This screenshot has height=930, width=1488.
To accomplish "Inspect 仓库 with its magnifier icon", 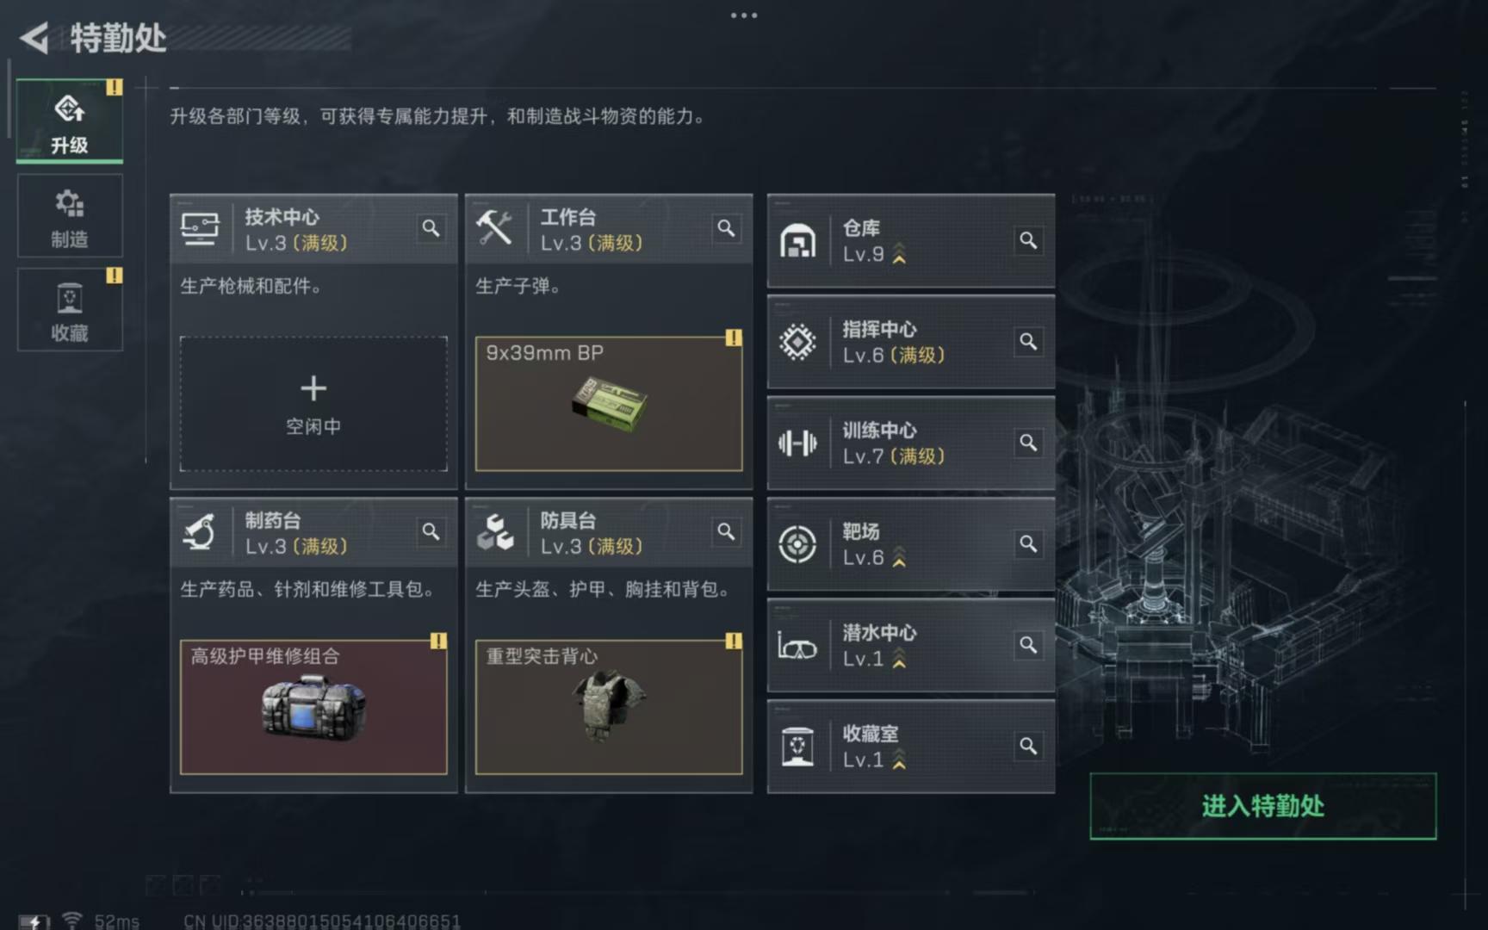I will [x=1028, y=240].
